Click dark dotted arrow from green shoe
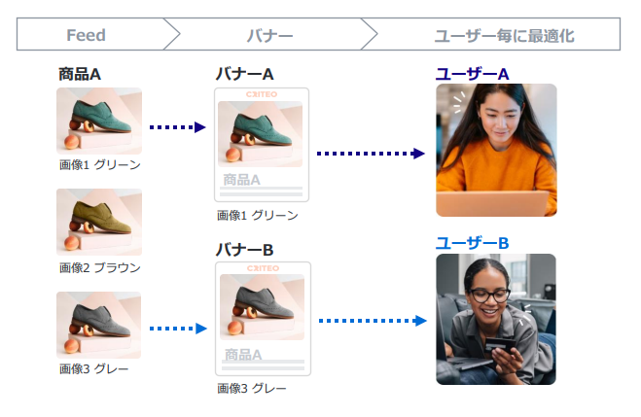Viewport: 641px width, 417px height. (177, 127)
